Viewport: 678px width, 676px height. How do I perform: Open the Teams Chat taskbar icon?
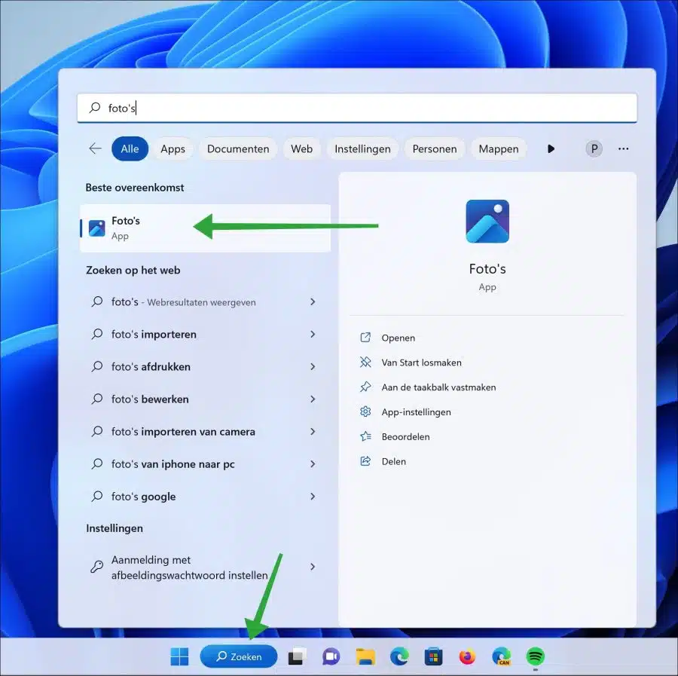(331, 656)
